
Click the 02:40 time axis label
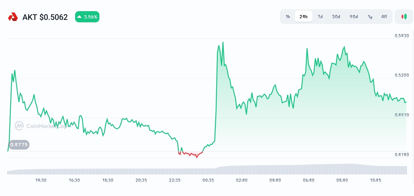(242, 180)
